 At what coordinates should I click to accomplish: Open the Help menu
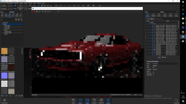(43, 3)
